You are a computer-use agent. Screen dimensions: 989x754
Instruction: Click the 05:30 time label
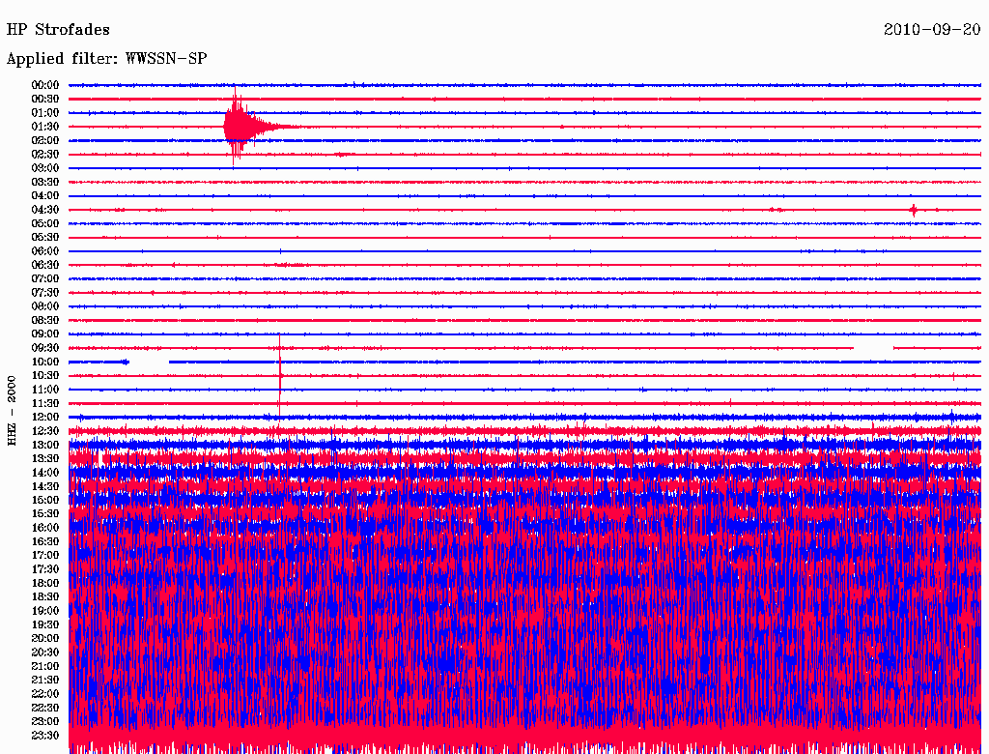(45, 238)
